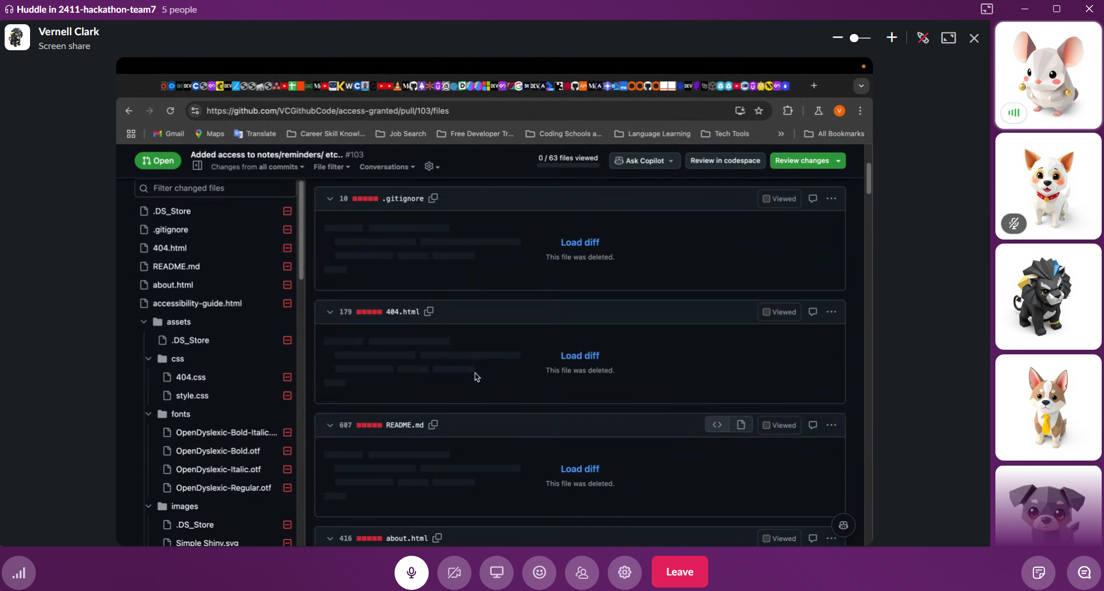Image resolution: width=1104 pixels, height=591 pixels.
Task: Focus the Filter changed files field
Action: 215,188
